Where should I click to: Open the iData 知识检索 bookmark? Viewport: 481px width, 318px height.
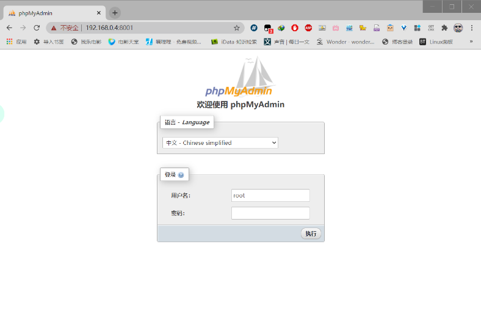click(x=234, y=42)
